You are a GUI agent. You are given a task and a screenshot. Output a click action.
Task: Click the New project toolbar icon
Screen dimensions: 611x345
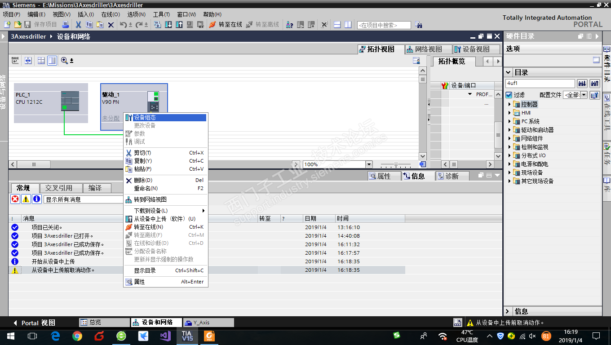8,25
